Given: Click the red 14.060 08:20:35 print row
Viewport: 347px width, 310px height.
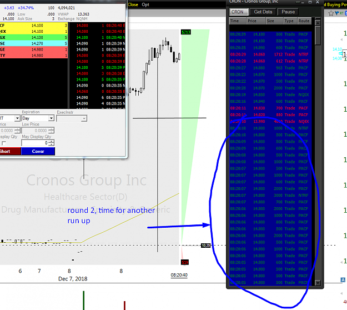Looking at the screenshot, I should [x=97, y=92].
